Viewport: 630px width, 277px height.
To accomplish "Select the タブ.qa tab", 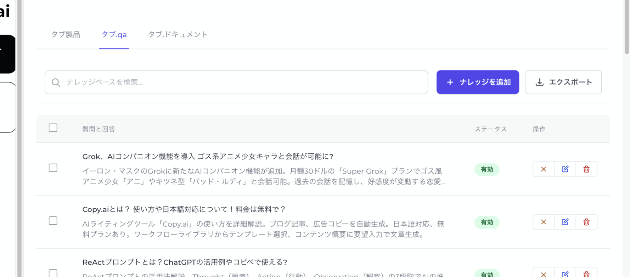I will 114,34.
